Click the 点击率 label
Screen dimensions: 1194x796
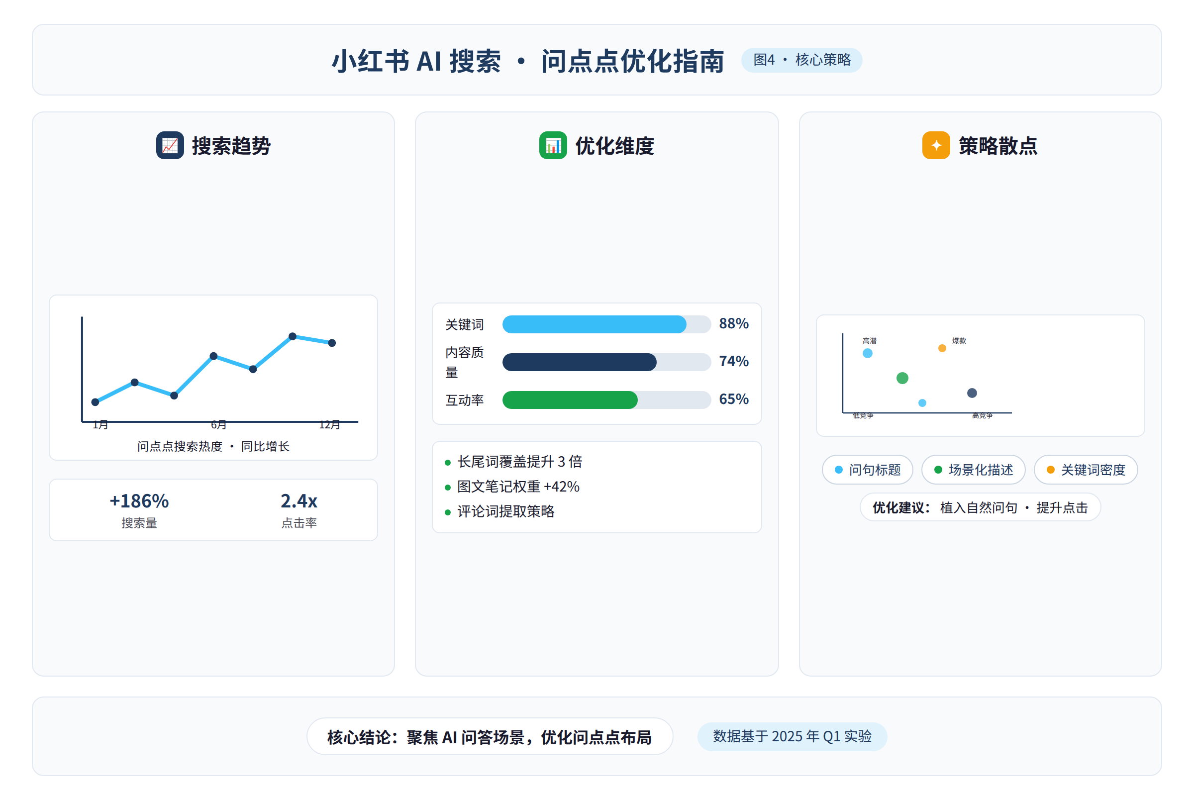(x=299, y=523)
